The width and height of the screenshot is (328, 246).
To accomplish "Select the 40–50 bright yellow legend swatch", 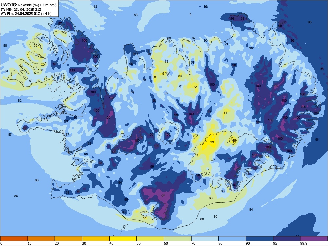I will (123, 239).
